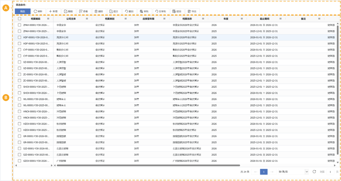Screen dimensions: 341x181
Task: Check the ZPAH-00001-Y30-2025 row checkbox
Action: click(x=20, y=31)
